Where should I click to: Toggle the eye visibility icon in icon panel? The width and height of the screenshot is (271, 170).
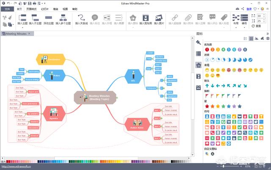click(x=268, y=39)
